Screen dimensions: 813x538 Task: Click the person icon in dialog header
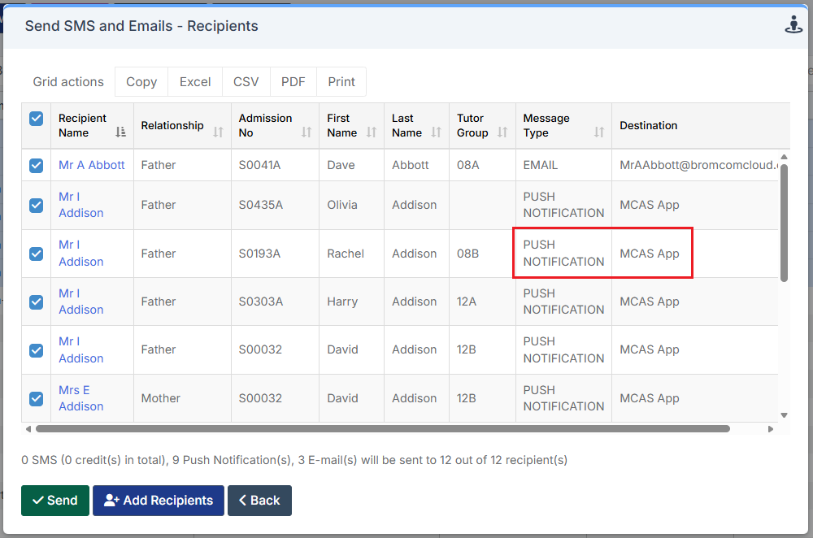pos(793,25)
